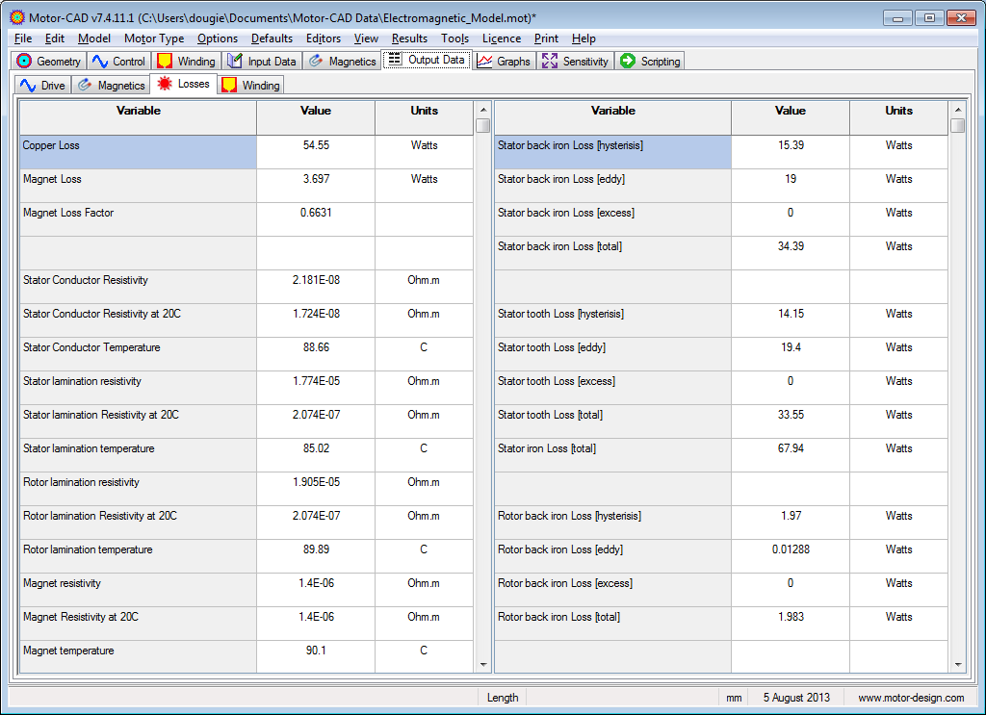This screenshot has width=986, height=715.
Task: Click the Magnet Loss value cell
Action: (315, 180)
